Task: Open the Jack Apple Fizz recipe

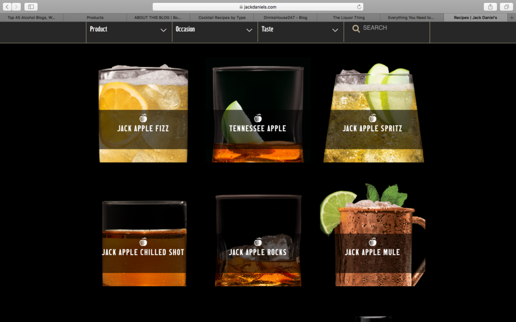Action: click(143, 114)
